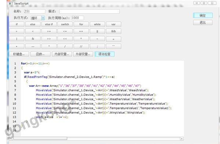Image resolution: width=220 pixels, height=144 pixels.
Task: Run the 语法检查 syntax check
Action: point(104,54)
